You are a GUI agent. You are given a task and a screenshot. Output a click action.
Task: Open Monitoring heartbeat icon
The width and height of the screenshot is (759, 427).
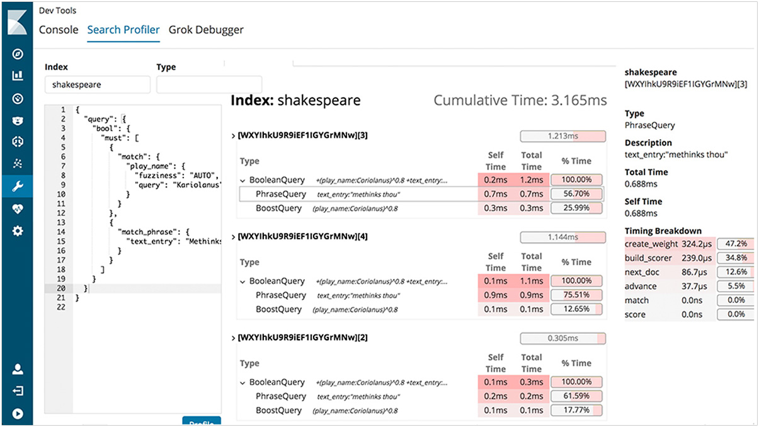coord(18,209)
